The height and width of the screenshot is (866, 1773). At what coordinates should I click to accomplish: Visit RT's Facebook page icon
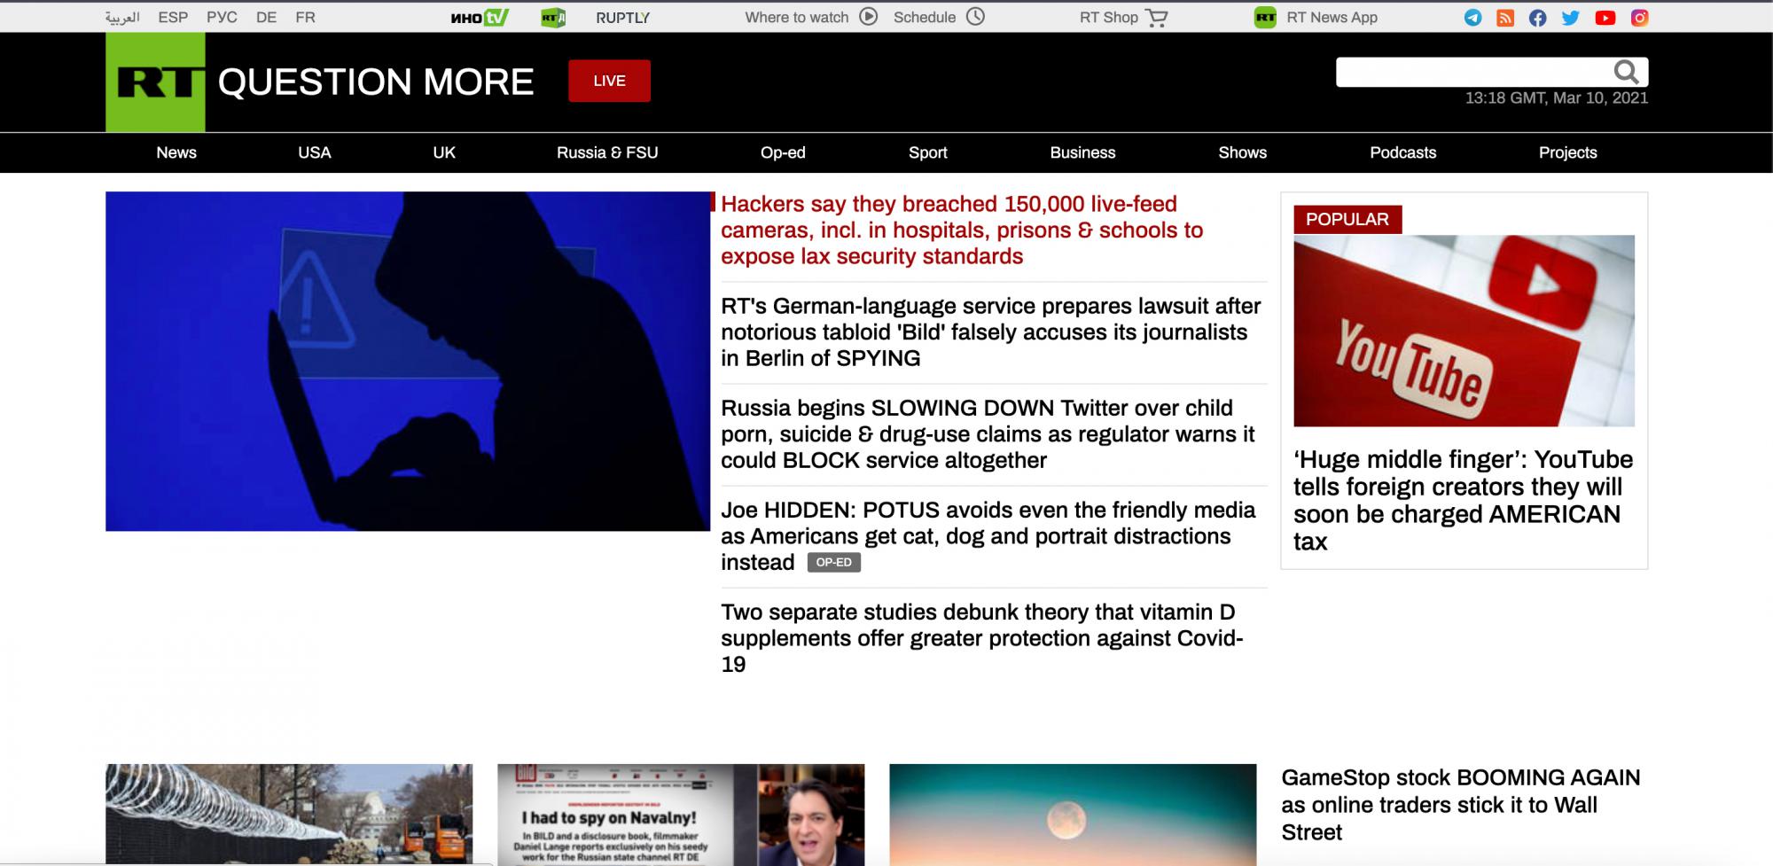coord(1538,18)
